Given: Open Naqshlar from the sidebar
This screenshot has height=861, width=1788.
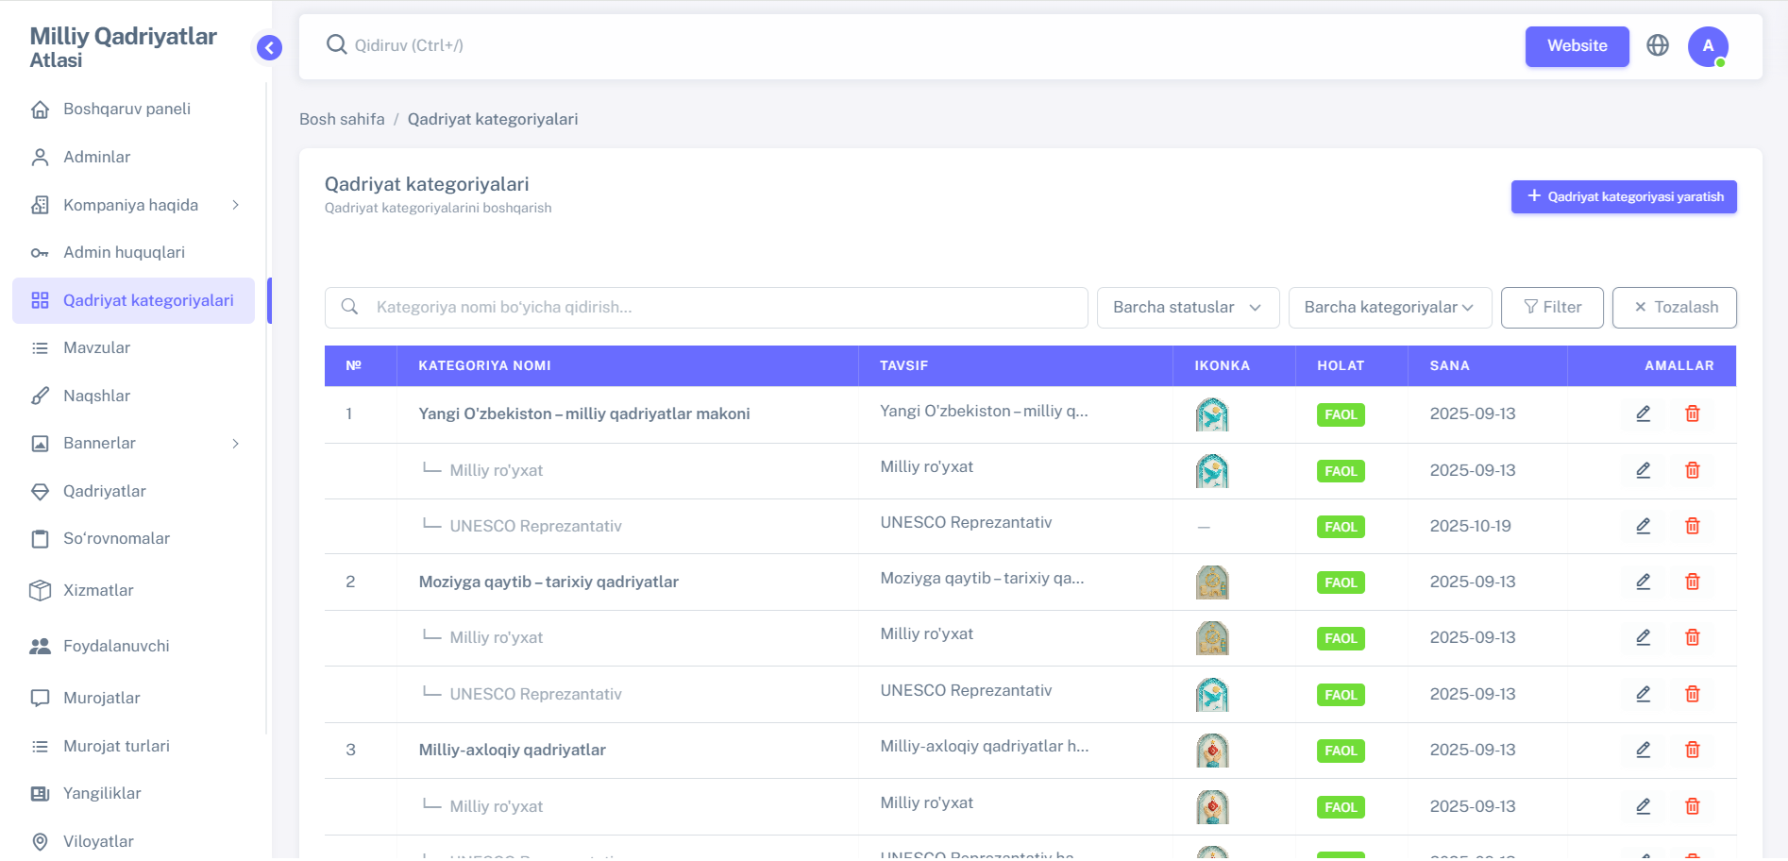Looking at the screenshot, I should (96, 396).
